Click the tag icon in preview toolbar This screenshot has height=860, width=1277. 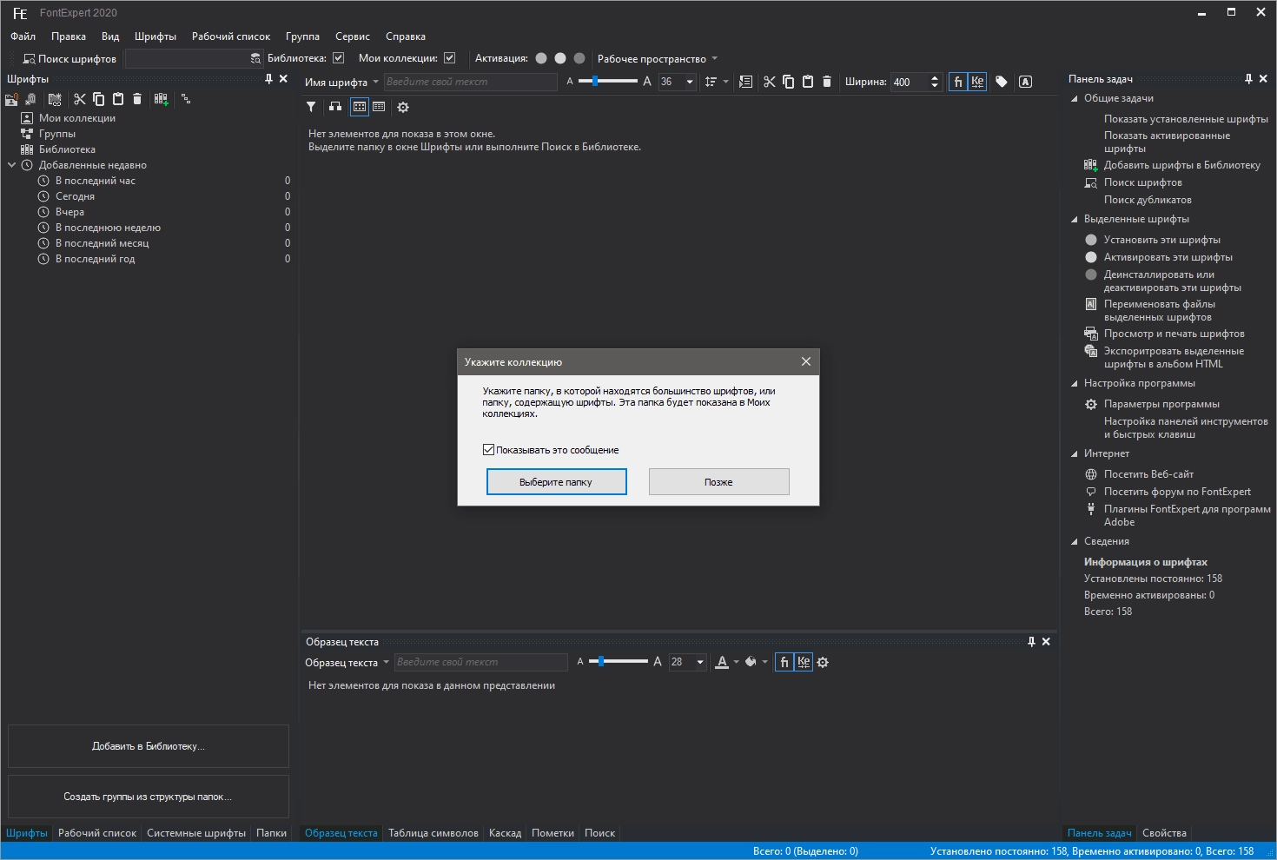click(1002, 82)
